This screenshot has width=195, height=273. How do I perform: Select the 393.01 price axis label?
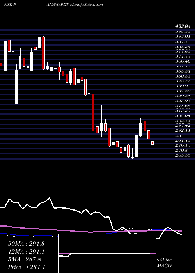(183, 37)
